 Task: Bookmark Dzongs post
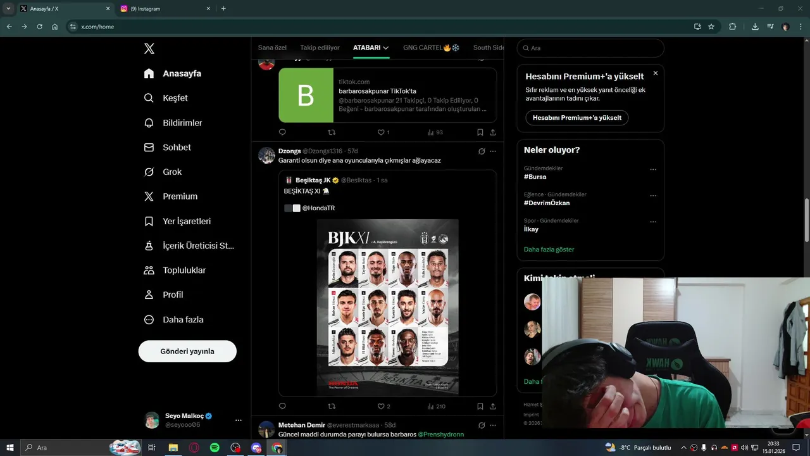[480, 407]
